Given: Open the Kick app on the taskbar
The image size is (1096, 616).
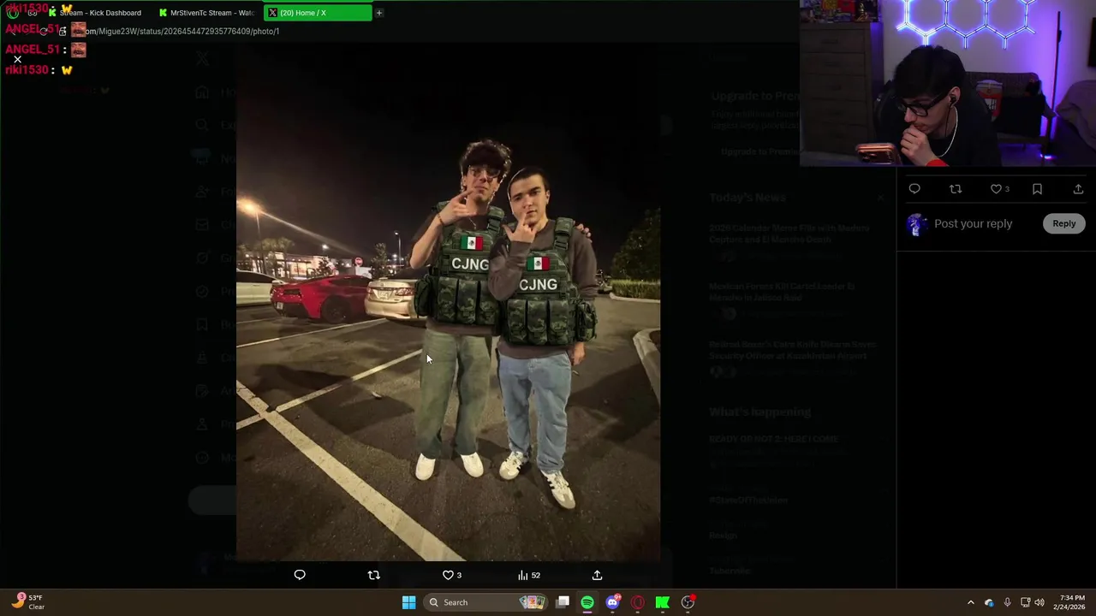Looking at the screenshot, I should 662,602.
